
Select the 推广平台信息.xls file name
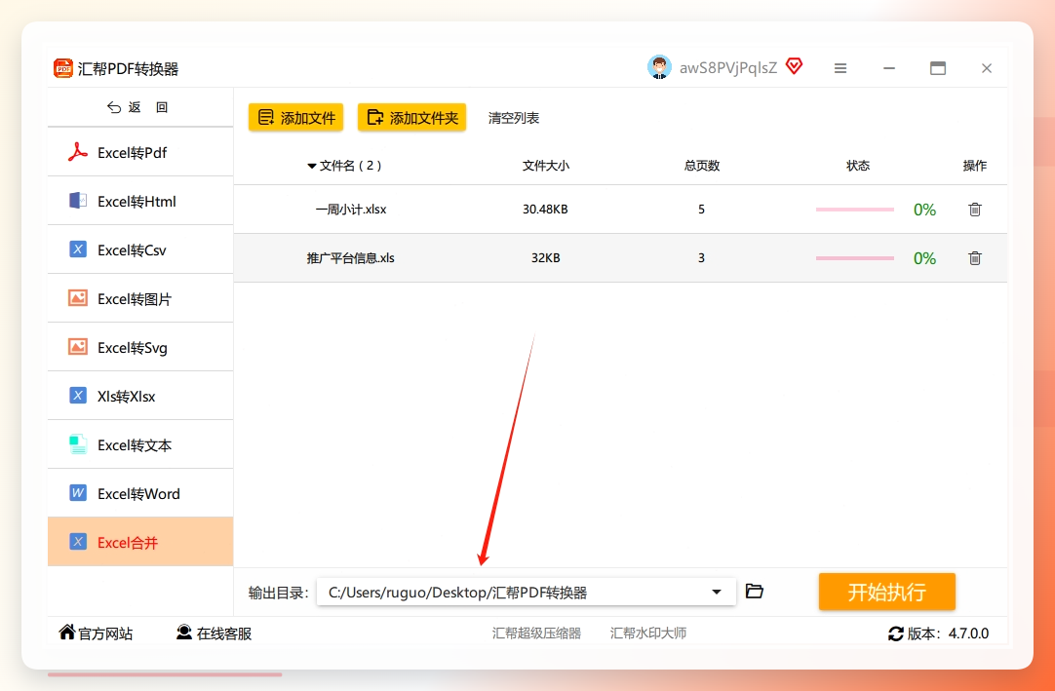(x=351, y=257)
